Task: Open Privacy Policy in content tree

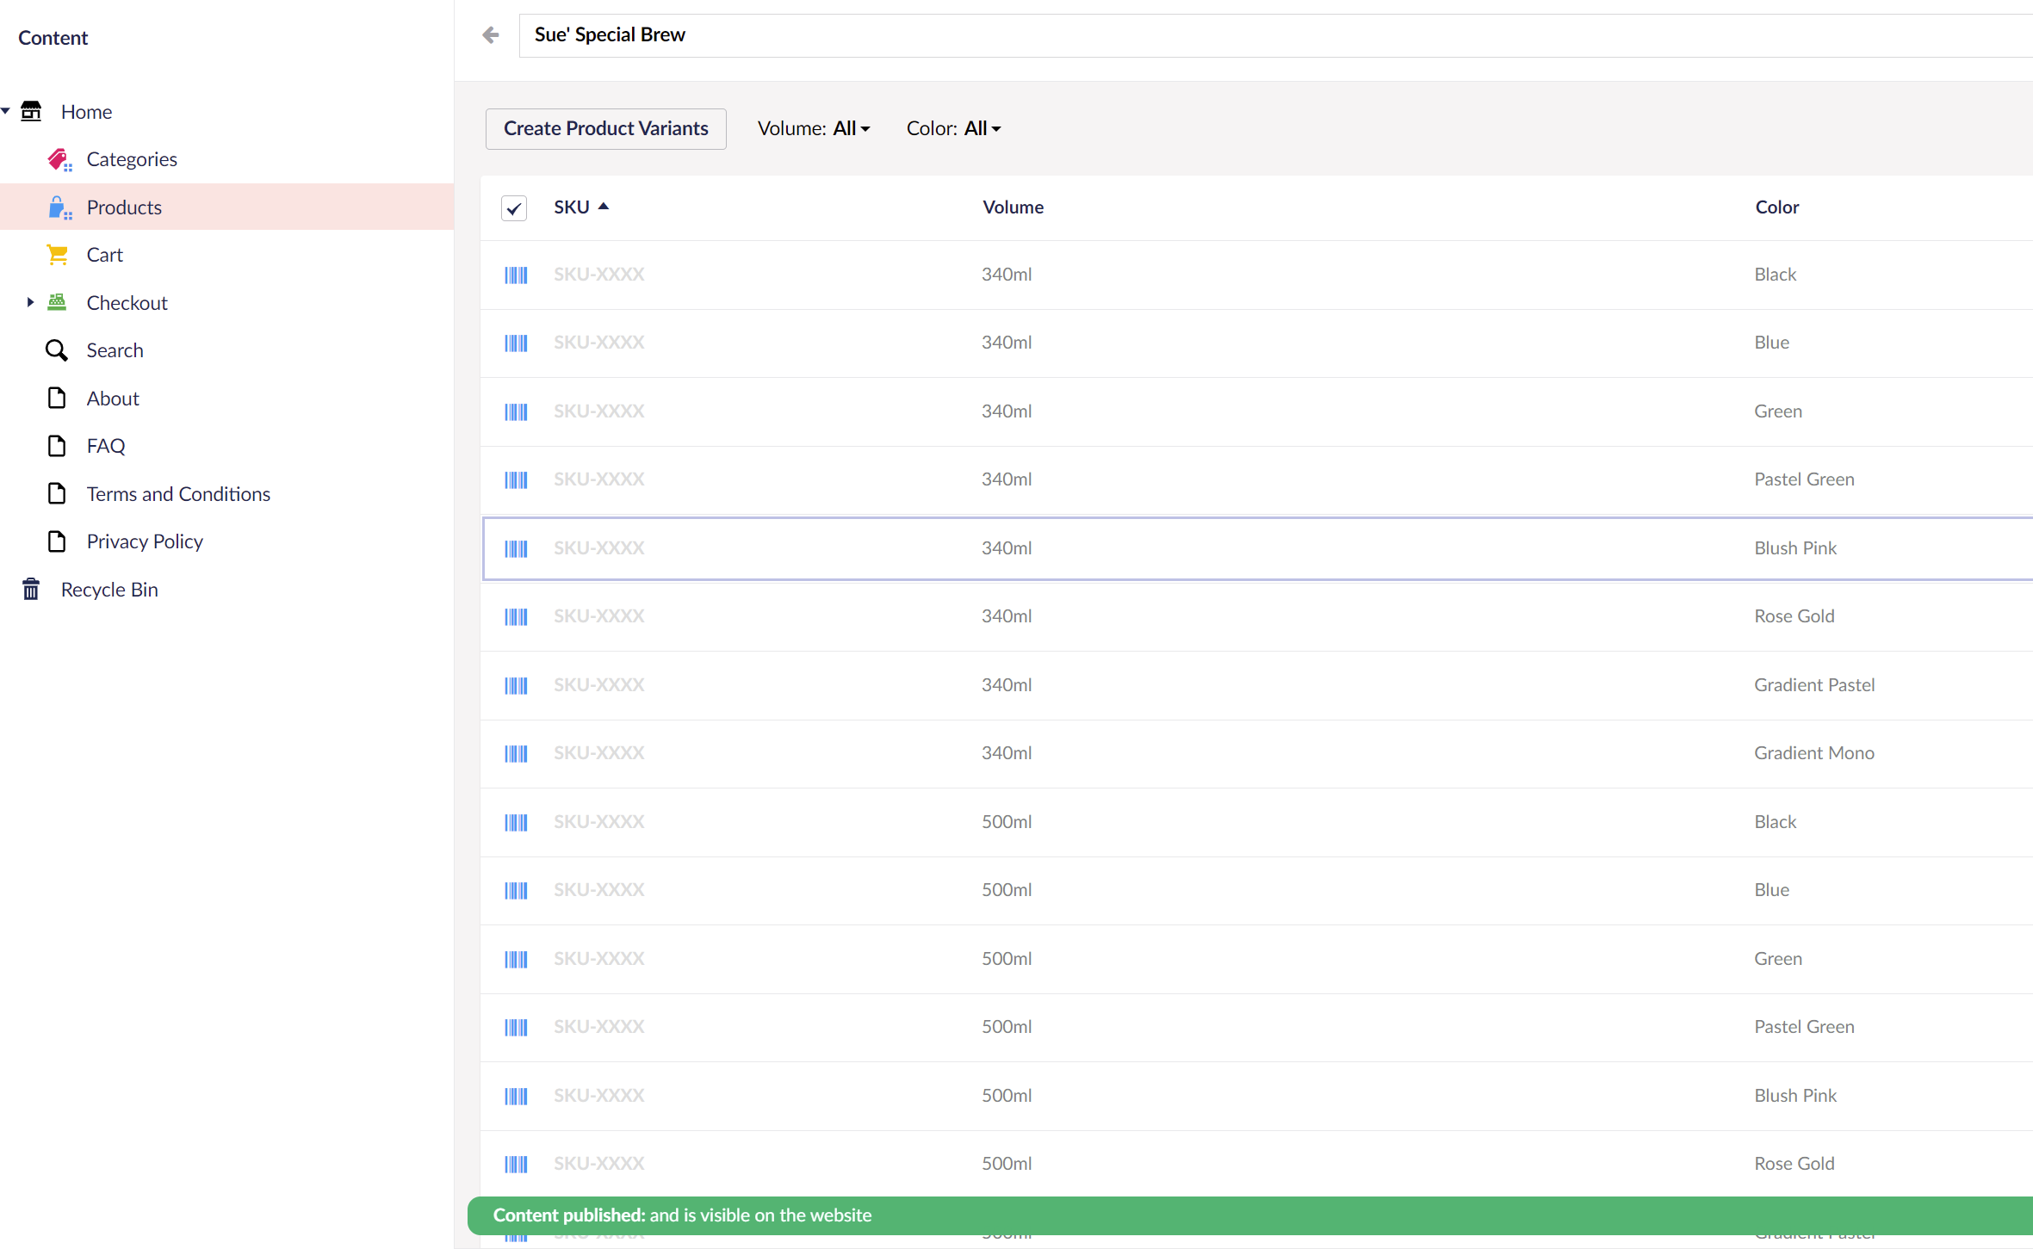Action: pos(145,541)
